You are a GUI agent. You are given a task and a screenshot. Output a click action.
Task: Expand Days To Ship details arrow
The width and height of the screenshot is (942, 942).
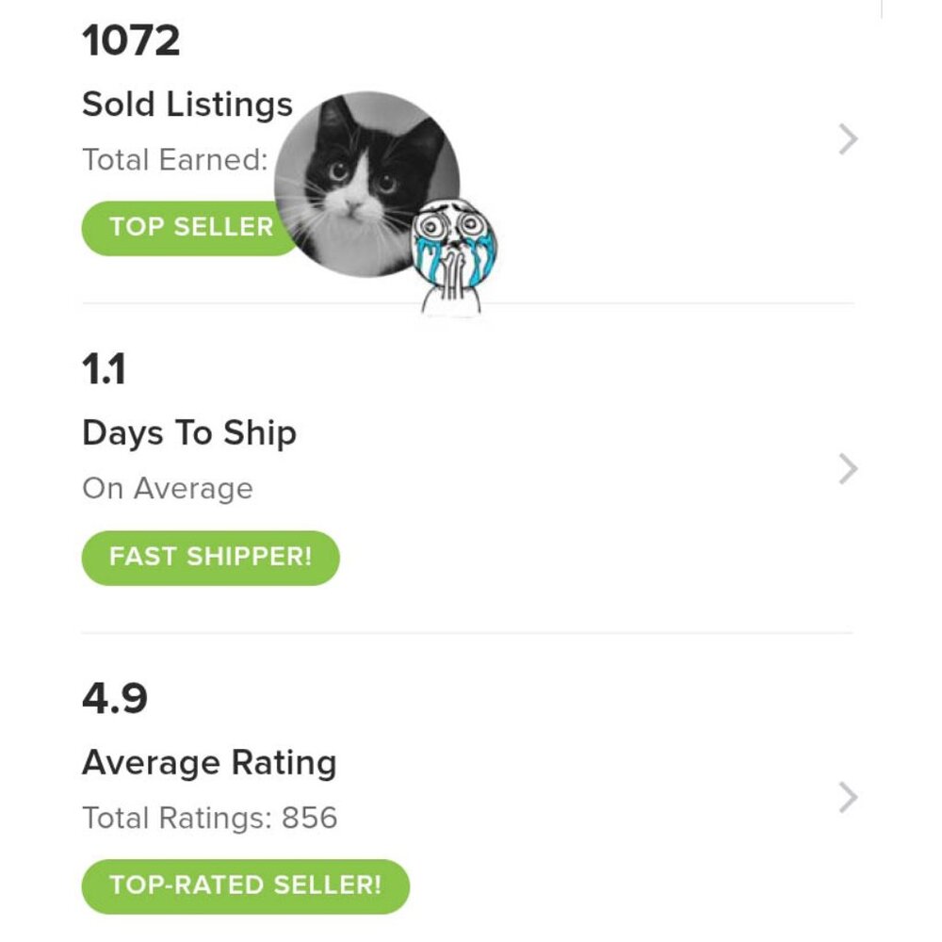pos(848,469)
